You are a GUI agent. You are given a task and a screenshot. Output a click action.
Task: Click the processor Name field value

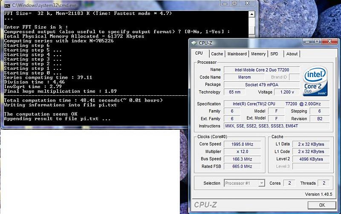click(x=262, y=70)
